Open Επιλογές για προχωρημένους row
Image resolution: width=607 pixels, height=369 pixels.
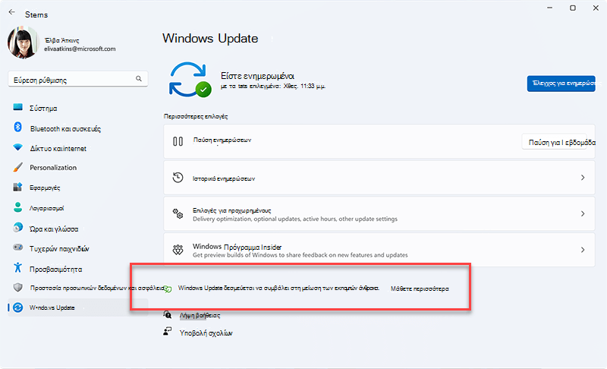(379, 213)
